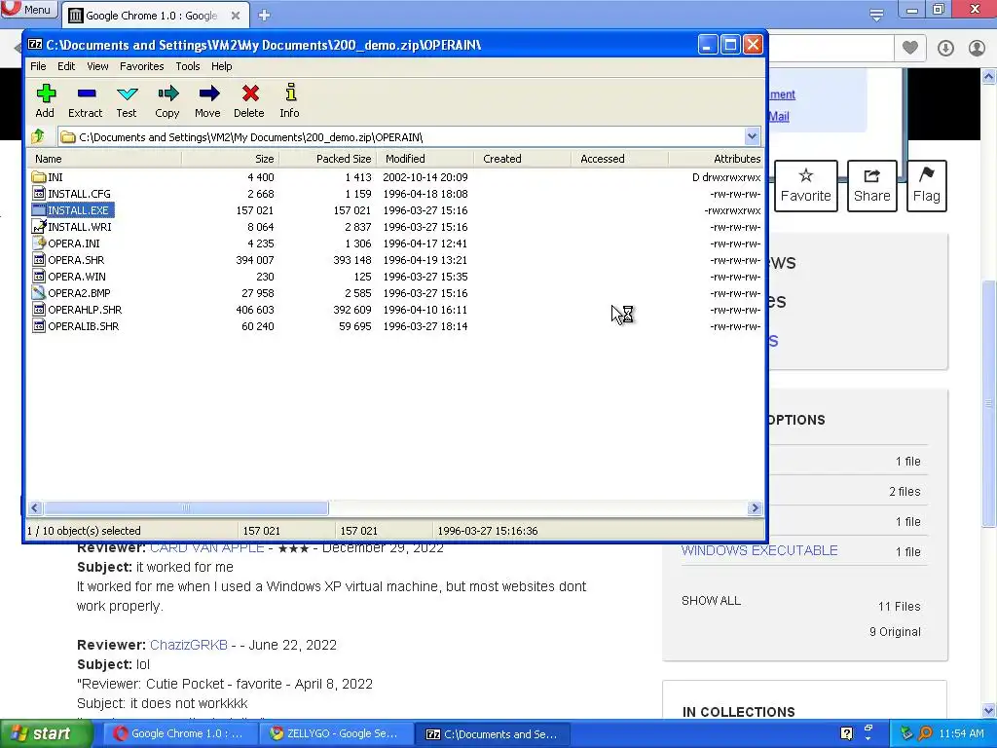Select the OPERA.WIN file row

point(394,276)
